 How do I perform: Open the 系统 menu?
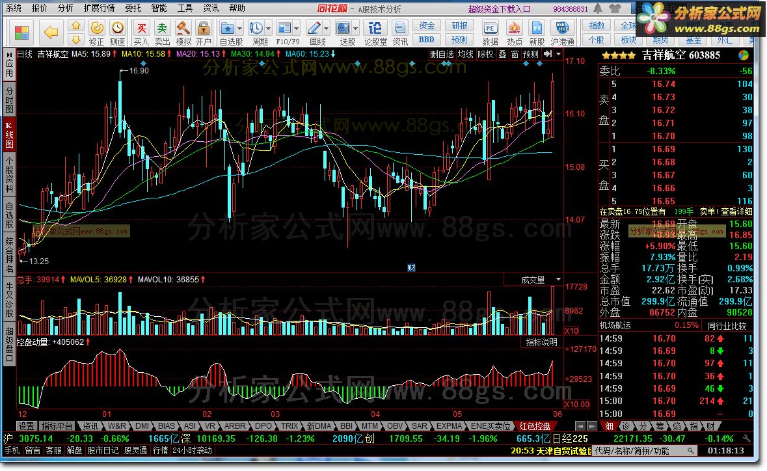click(x=13, y=8)
